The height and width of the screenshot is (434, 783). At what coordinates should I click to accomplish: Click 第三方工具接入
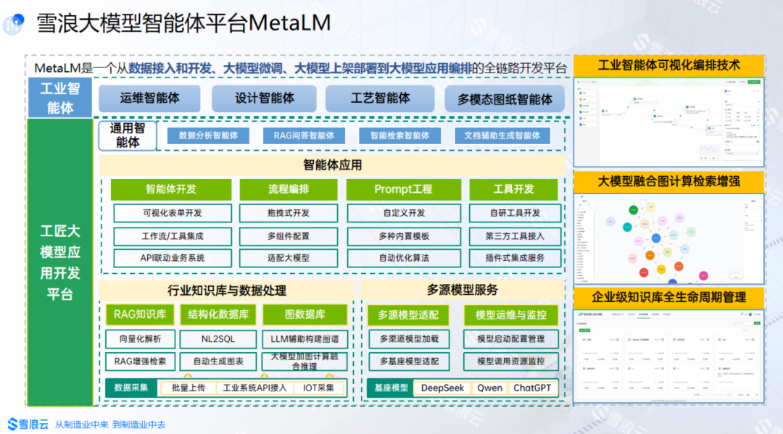coord(515,236)
